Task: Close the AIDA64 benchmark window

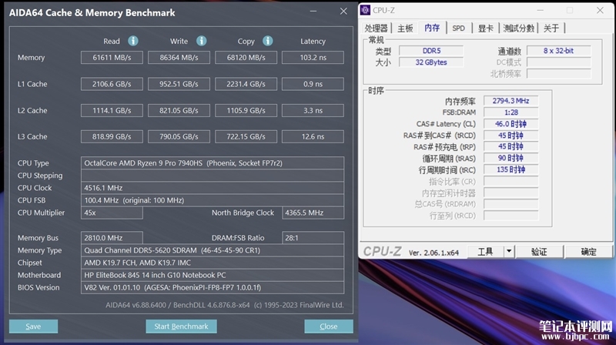Action: pos(343,12)
